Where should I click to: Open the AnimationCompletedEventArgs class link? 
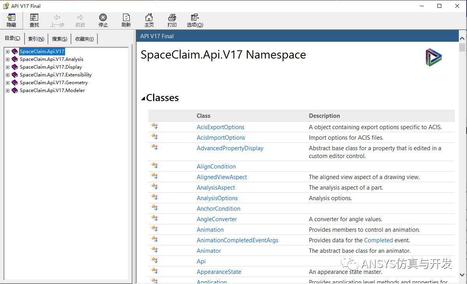(x=237, y=240)
